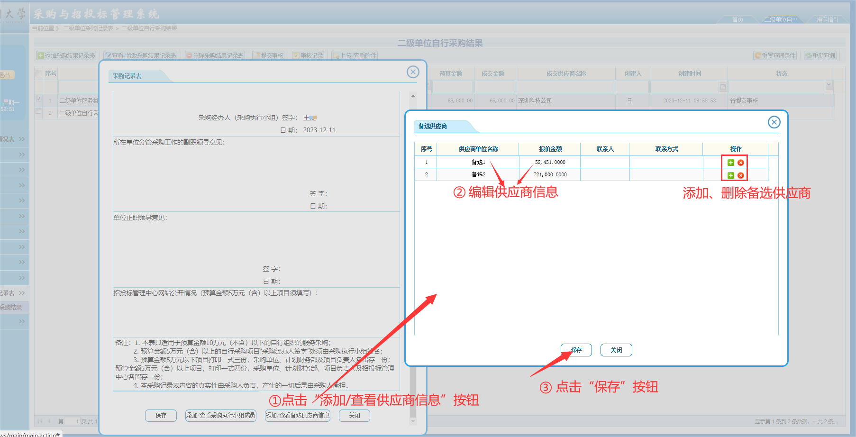
Task: Expand the 情况表 sidebar section chevron
Action: click(x=22, y=139)
